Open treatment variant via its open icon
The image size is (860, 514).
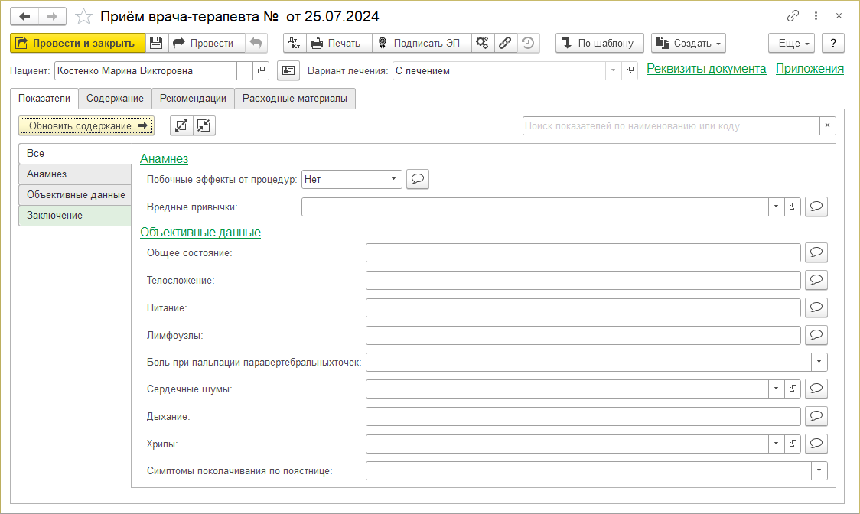[x=630, y=71]
